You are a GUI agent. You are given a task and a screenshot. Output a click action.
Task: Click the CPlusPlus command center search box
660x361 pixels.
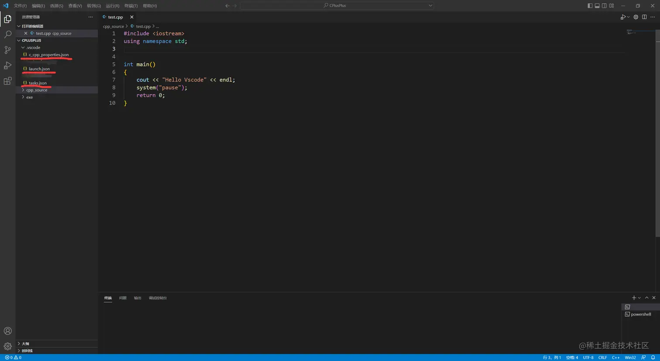point(337,6)
